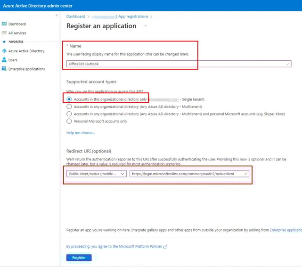Click the Dashboard icon in sidebar

(x=4, y=24)
